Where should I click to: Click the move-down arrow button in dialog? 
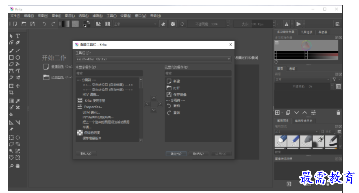(x=154, y=110)
